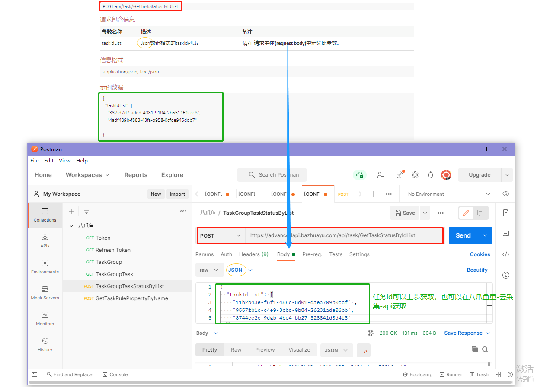Open the Save Response dropdown
This screenshot has width=534, height=387.
tap(467, 333)
